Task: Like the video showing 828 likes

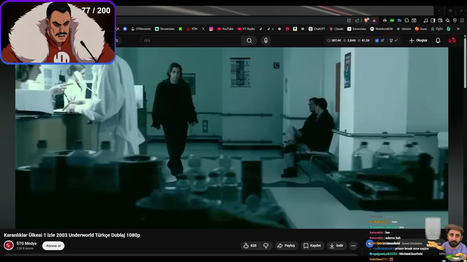Action: point(250,246)
